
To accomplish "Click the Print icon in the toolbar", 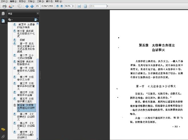I will (x=4, y=6).
